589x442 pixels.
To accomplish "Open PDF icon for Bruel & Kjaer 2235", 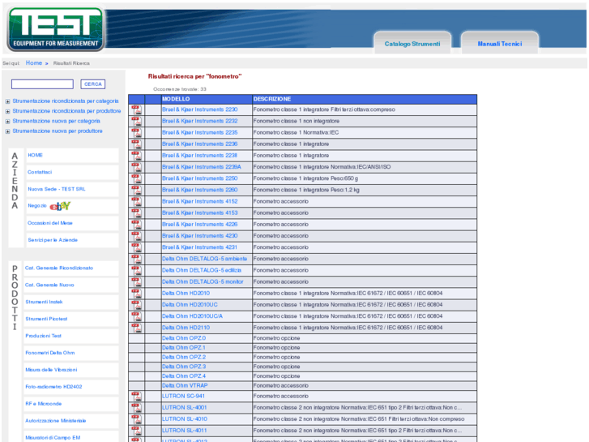I will coord(136,133).
